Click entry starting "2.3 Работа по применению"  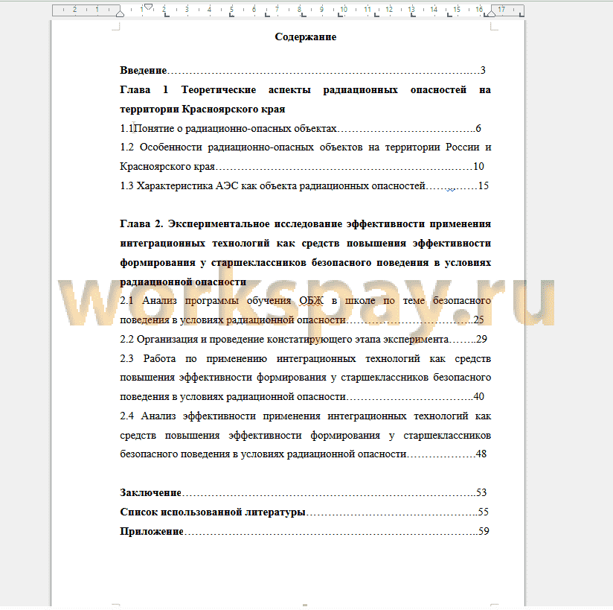[305, 378]
